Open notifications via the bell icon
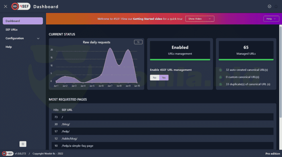This screenshot has height=157, width=282. coord(276,7)
